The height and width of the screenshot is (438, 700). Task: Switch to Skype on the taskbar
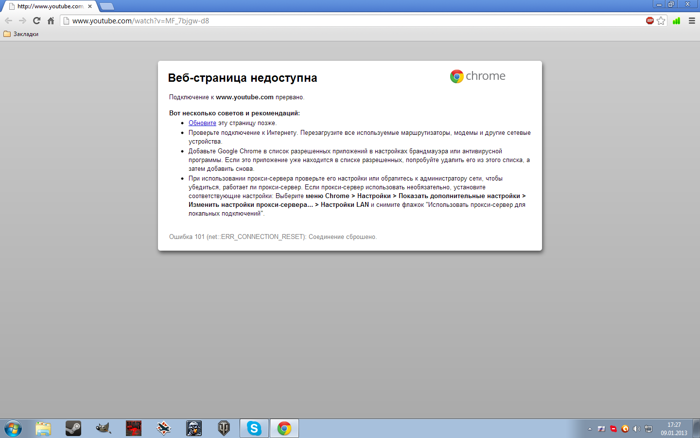254,428
